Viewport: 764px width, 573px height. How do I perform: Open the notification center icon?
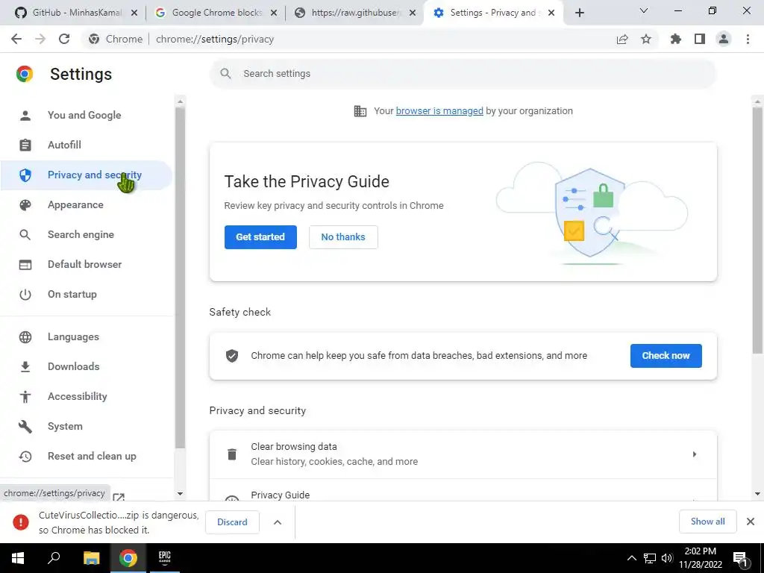pyautogui.click(x=740, y=558)
